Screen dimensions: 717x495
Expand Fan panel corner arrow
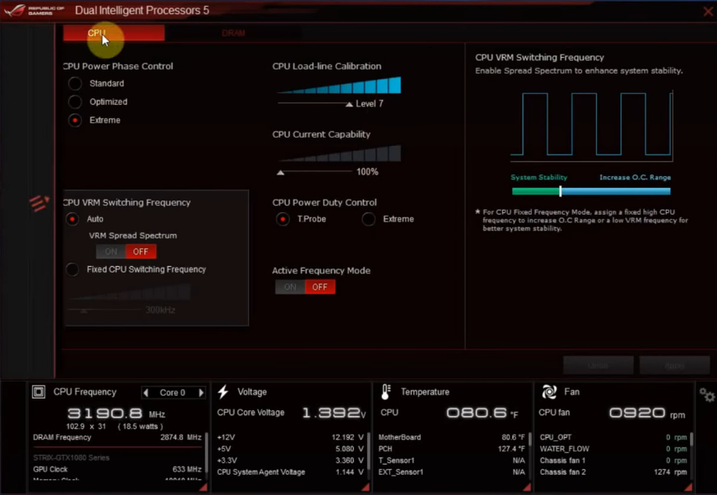tap(688, 487)
